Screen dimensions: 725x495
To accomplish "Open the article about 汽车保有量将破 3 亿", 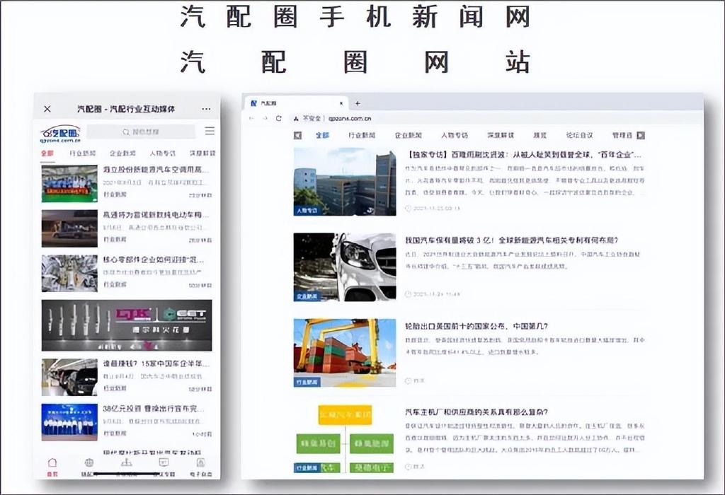I will point(512,240).
